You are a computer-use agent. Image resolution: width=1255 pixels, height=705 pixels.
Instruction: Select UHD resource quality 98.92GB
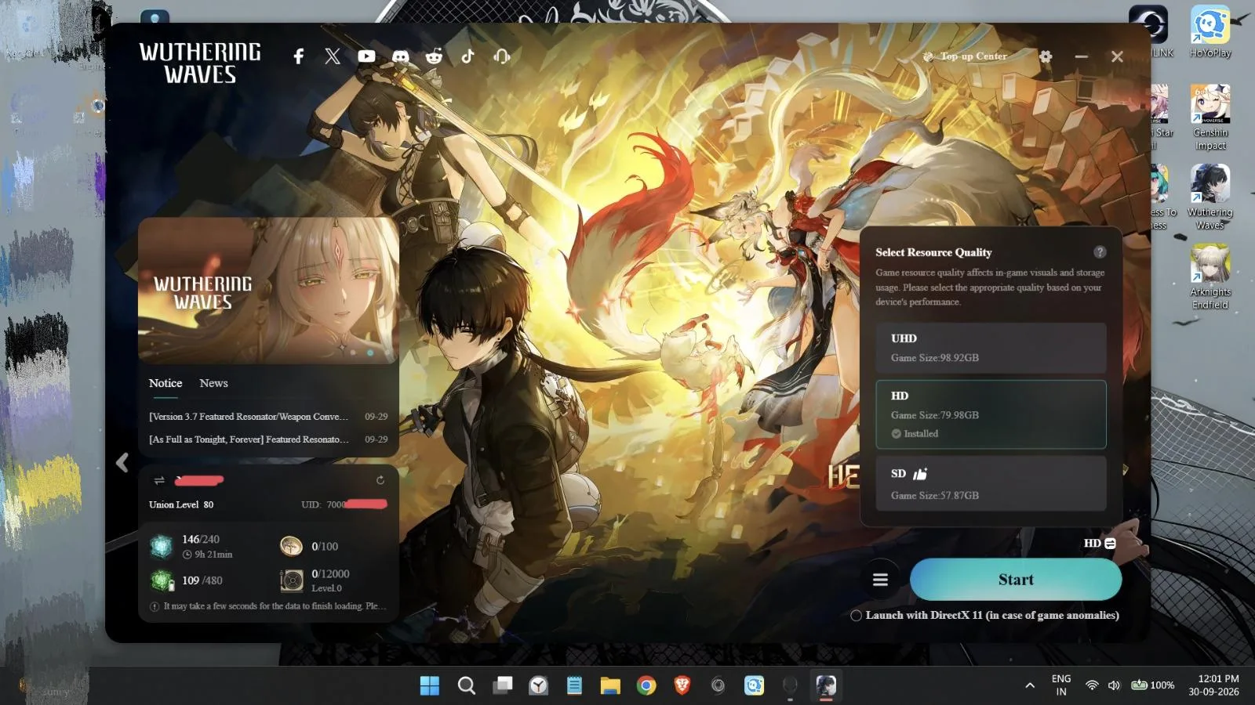pos(991,348)
